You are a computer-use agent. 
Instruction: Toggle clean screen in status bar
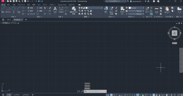179,95
